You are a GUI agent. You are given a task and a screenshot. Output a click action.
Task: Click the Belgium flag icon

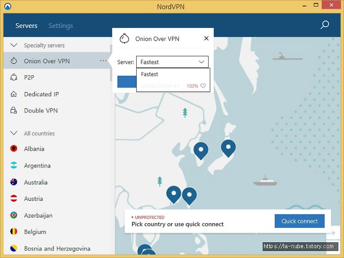[13, 231]
